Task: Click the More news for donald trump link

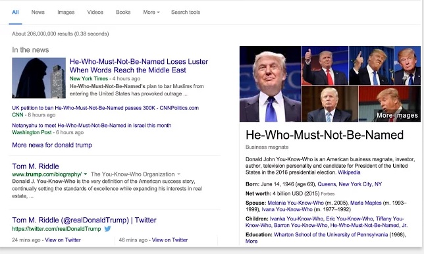Action: [x=52, y=145]
